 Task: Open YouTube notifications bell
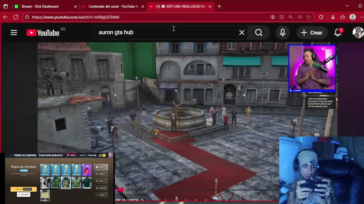pyautogui.click(x=338, y=33)
